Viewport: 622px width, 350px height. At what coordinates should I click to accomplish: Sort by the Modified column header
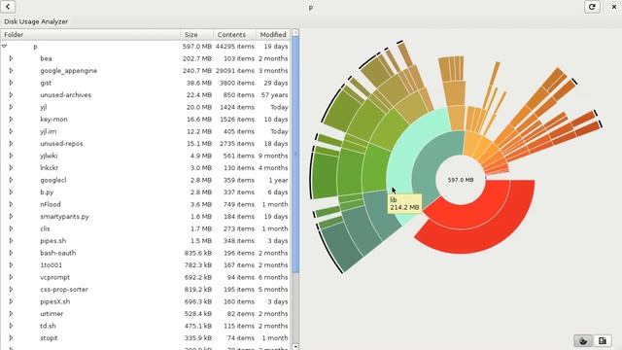pos(273,35)
